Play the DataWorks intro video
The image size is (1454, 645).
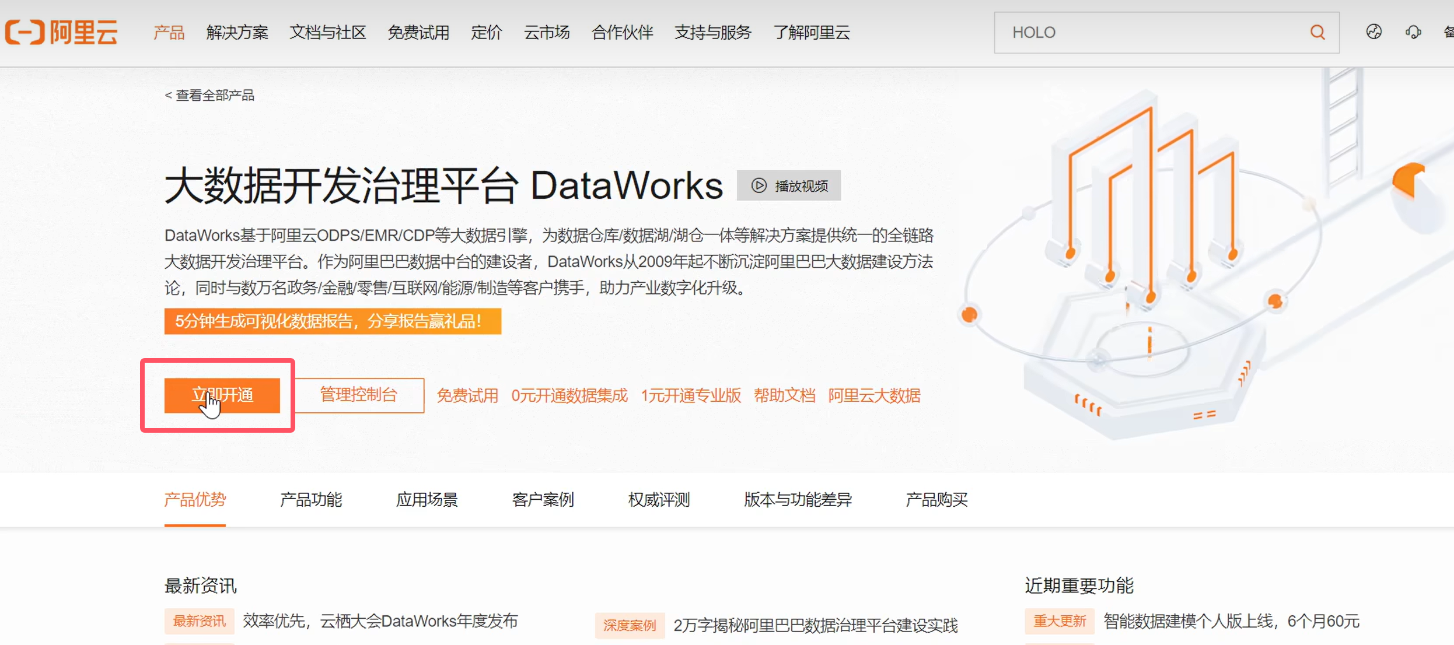point(789,186)
